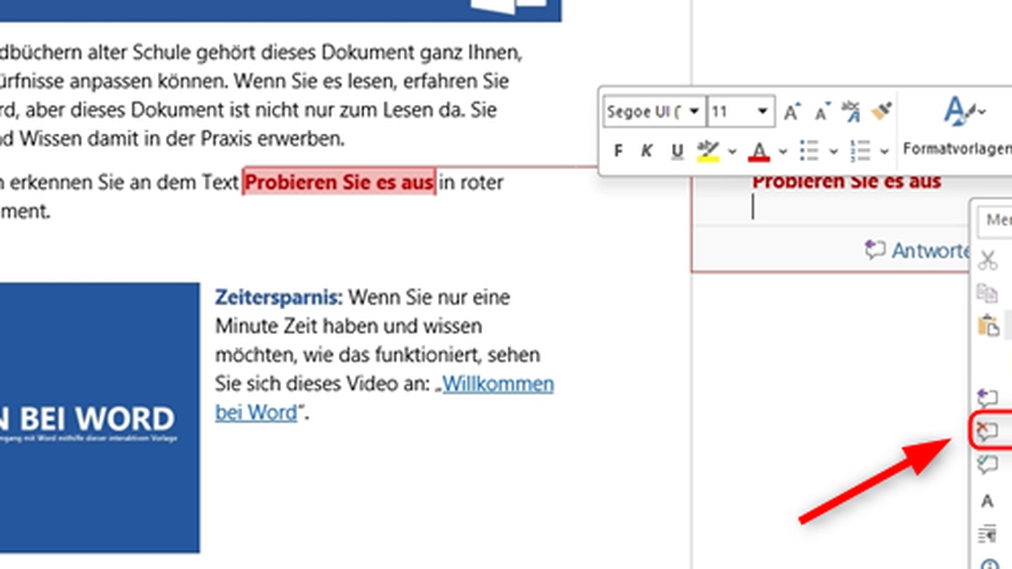Click the Increase Font Size icon

click(x=789, y=111)
